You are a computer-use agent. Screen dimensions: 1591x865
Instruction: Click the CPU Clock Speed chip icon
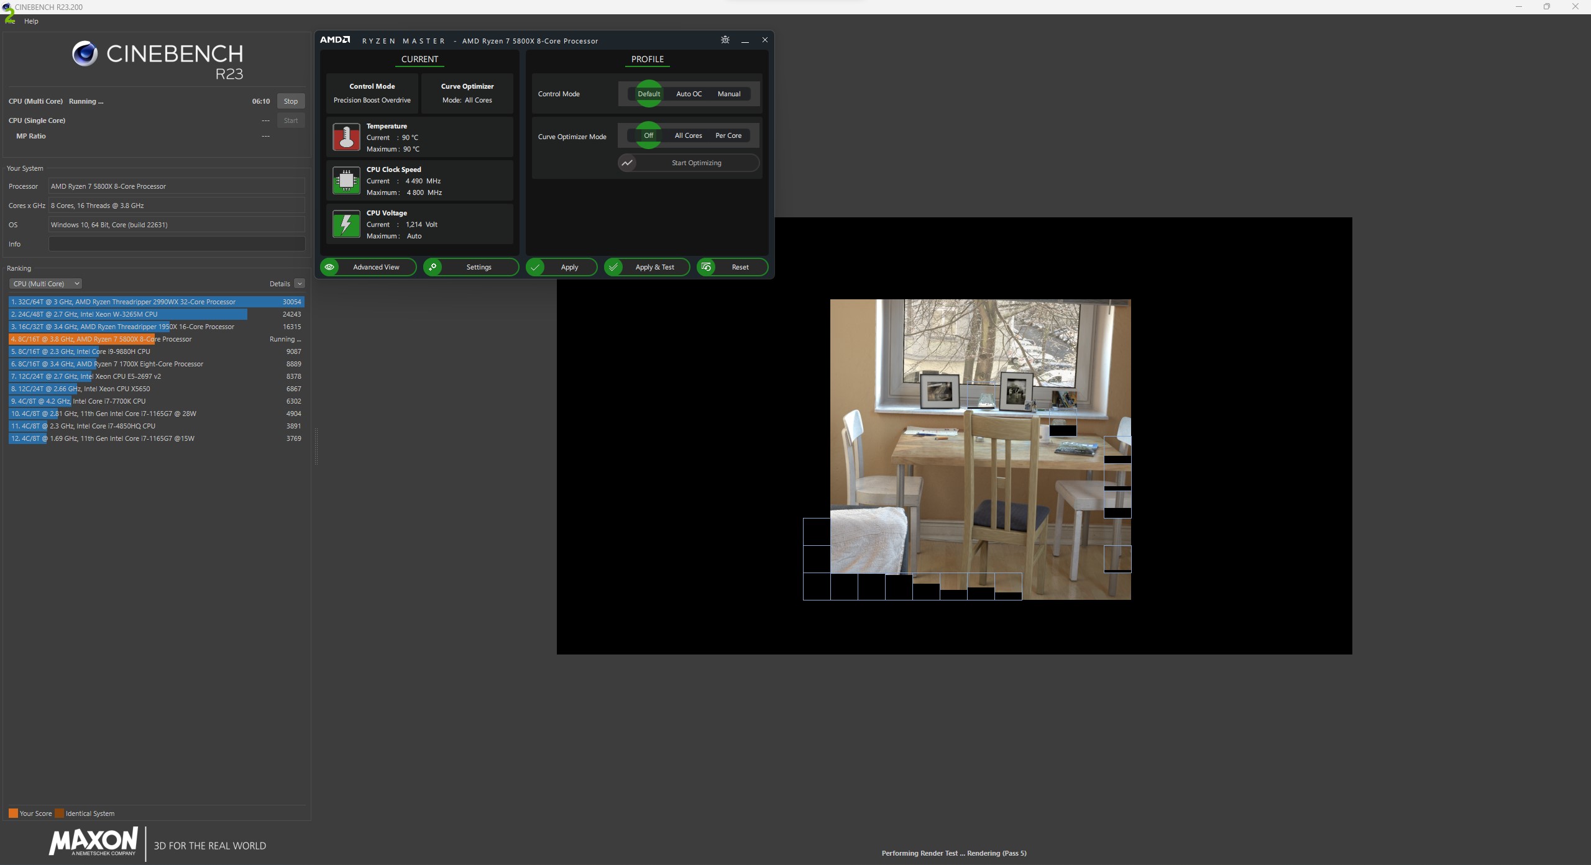[x=346, y=181]
